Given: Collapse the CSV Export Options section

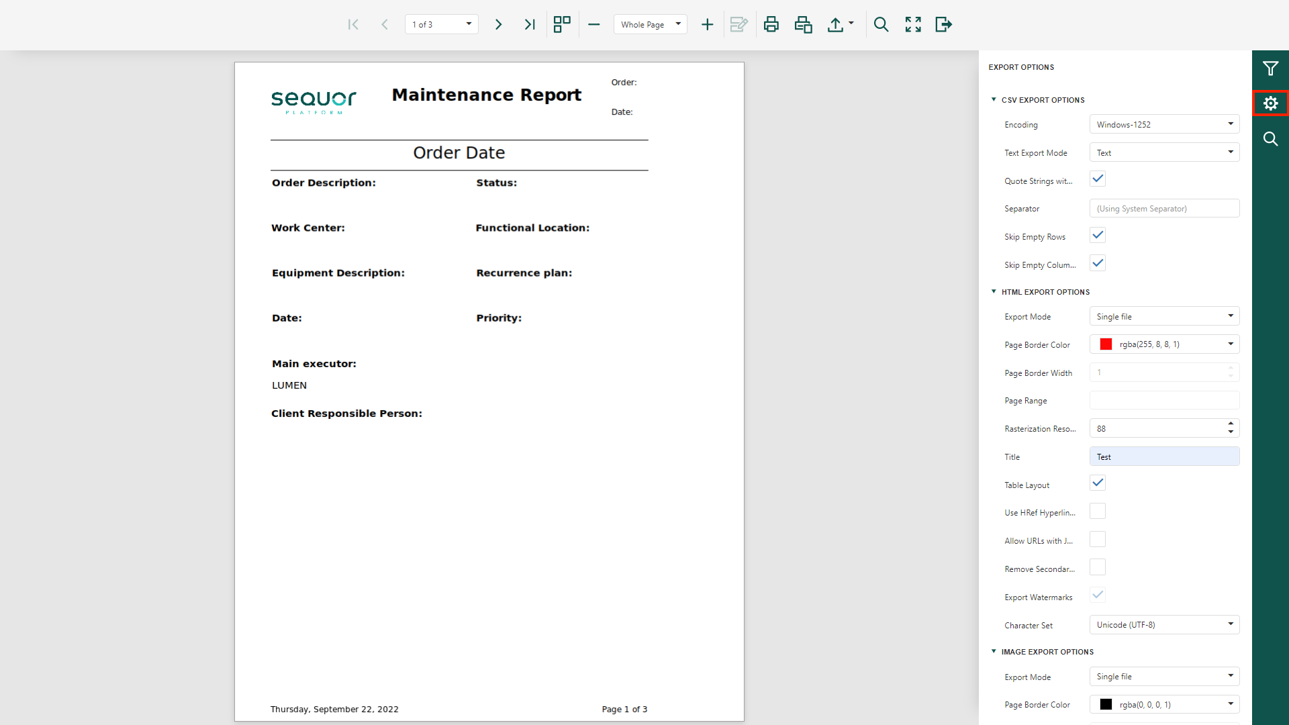Looking at the screenshot, I should coord(994,99).
